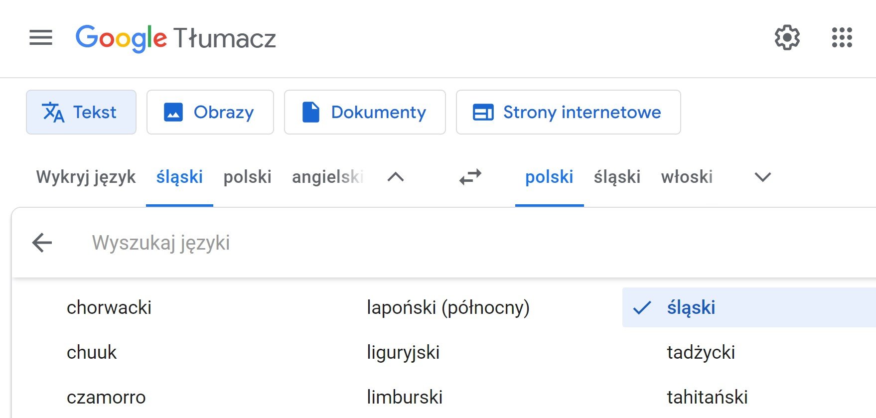Open the hamburger main menu
This screenshot has height=418, width=876.
(41, 38)
